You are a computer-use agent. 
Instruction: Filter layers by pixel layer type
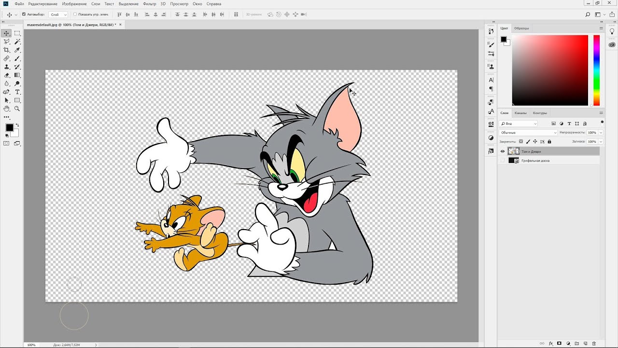tap(553, 124)
